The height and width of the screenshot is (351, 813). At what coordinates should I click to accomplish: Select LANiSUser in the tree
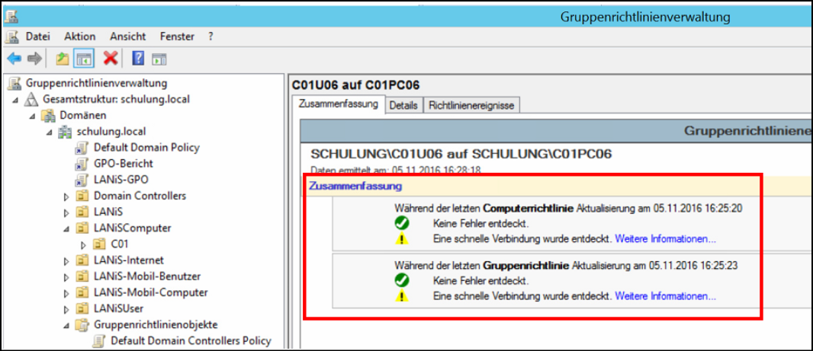pyautogui.click(x=119, y=308)
